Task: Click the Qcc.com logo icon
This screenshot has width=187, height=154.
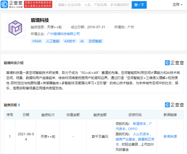Action: coord(4,4)
